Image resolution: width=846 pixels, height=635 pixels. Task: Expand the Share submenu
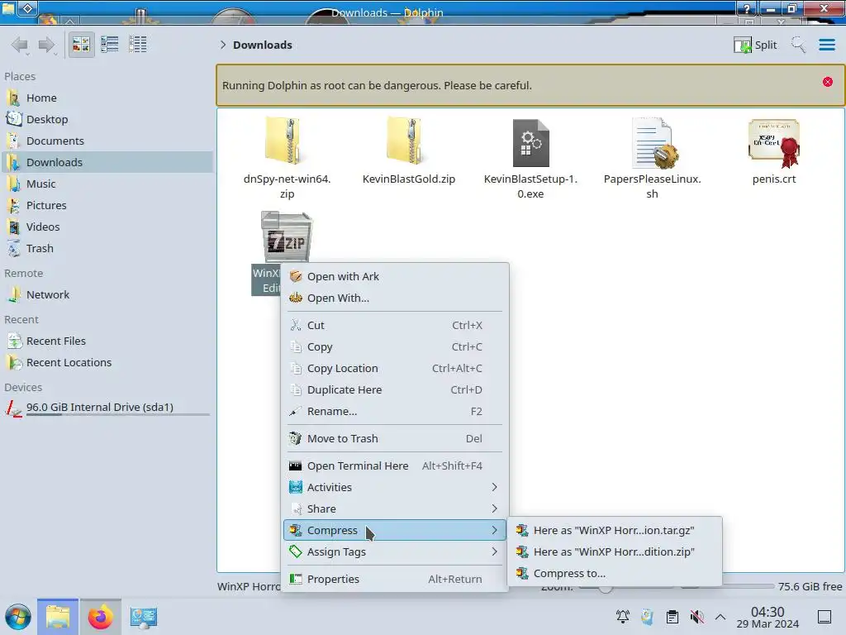click(x=394, y=509)
